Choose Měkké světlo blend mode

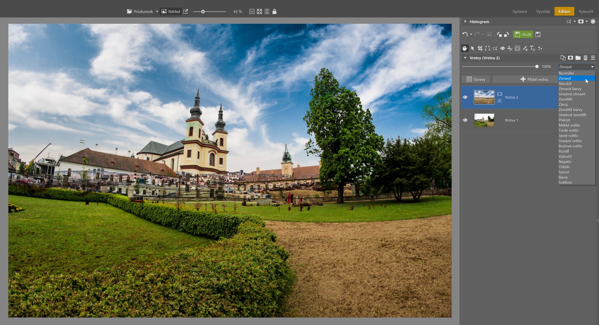pyautogui.click(x=576, y=125)
